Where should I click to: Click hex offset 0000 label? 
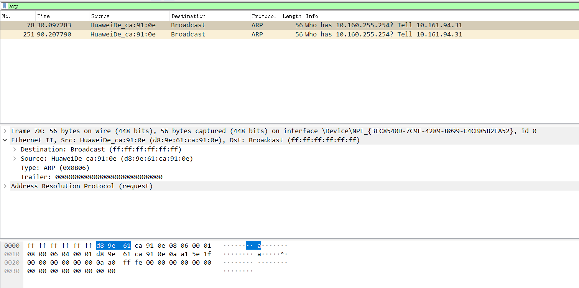(x=12, y=246)
